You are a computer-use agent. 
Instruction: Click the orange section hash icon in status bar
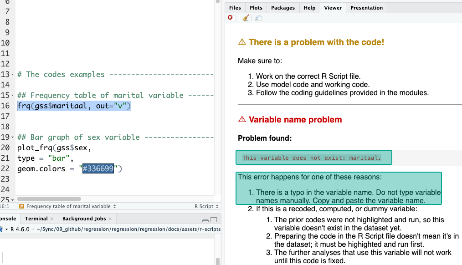click(x=21, y=206)
